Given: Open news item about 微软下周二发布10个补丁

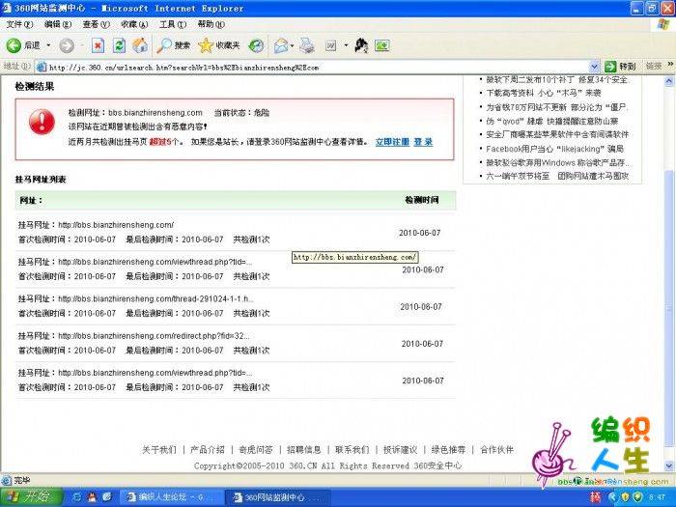Looking at the screenshot, I should click(556, 80).
